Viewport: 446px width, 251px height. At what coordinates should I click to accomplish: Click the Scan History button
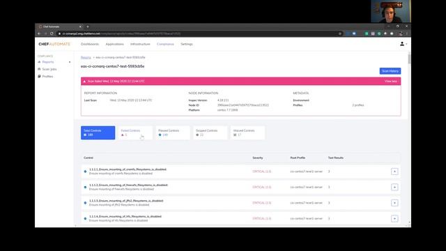coord(390,71)
